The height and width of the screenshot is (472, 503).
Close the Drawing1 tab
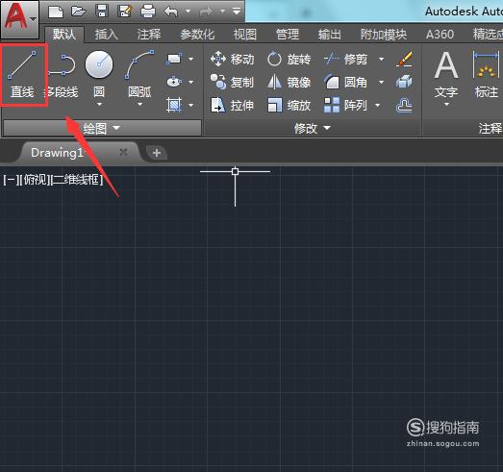[123, 152]
